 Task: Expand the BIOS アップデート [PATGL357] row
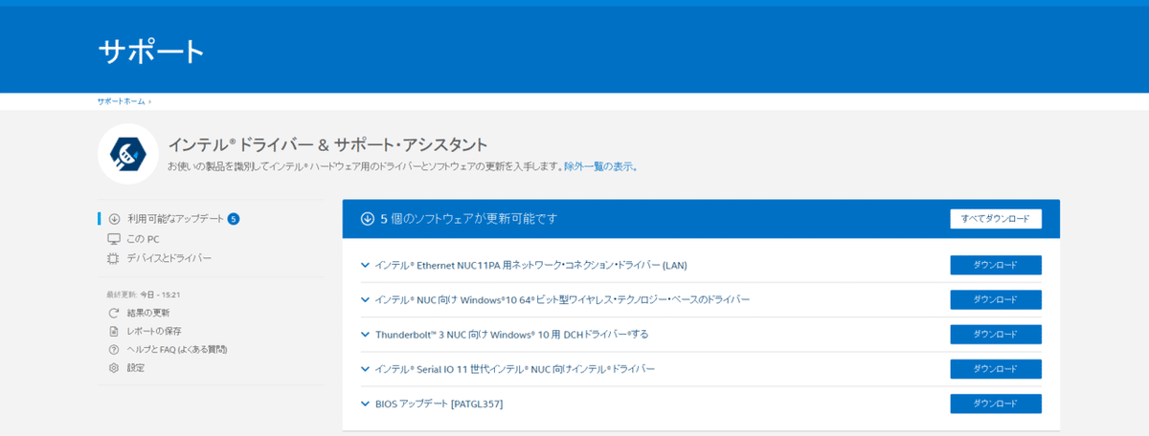coord(365,403)
